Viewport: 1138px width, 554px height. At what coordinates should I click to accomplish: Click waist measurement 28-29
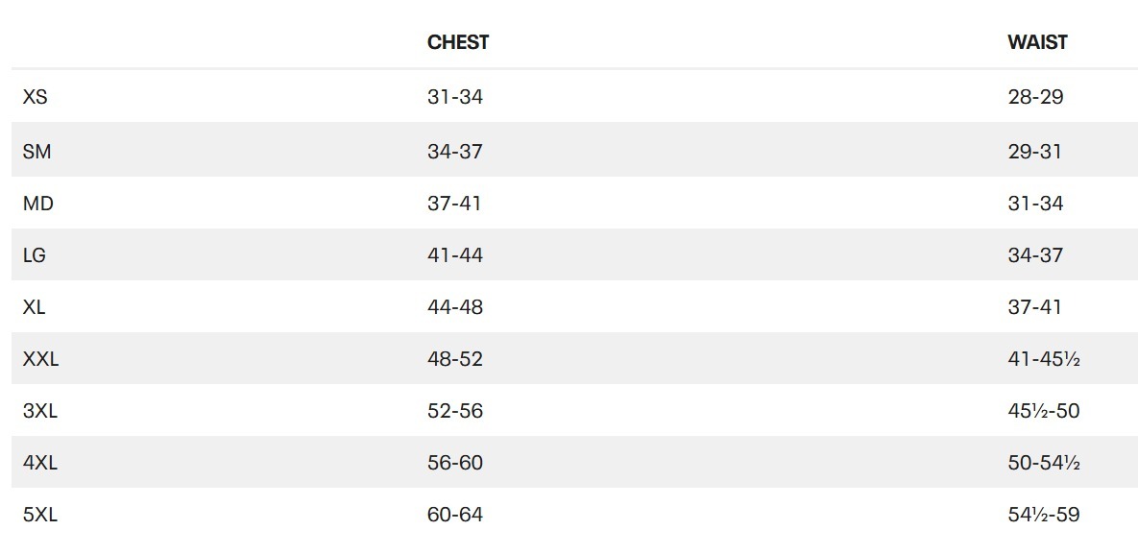coord(1035,97)
